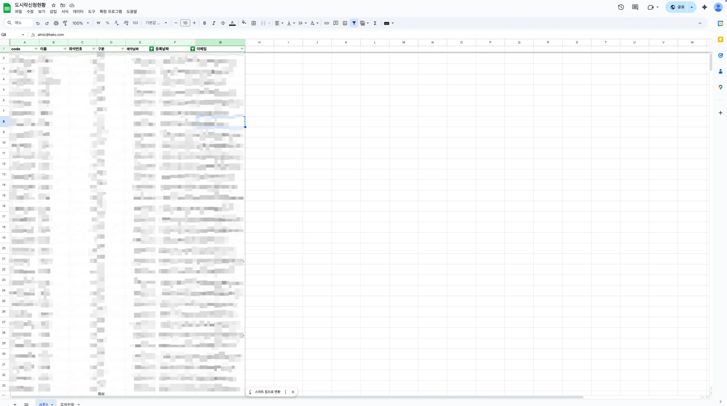Open the zoom 100% dropdown
The image size is (727, 406).
pyautogui.click(x=81, y=23)
